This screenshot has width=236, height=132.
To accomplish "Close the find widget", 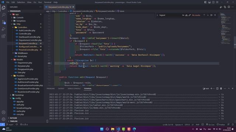I will click(215, 15).
